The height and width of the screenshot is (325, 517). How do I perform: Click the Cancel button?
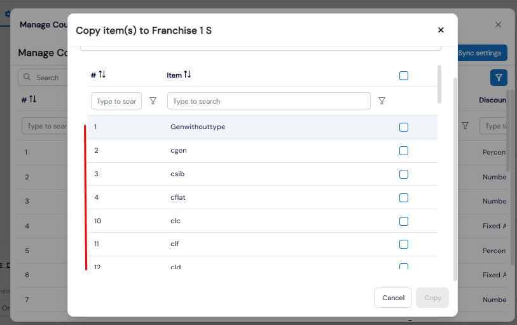click(393, 298)
